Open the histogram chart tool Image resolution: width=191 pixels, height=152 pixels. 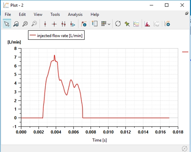(x=147, y=24)
